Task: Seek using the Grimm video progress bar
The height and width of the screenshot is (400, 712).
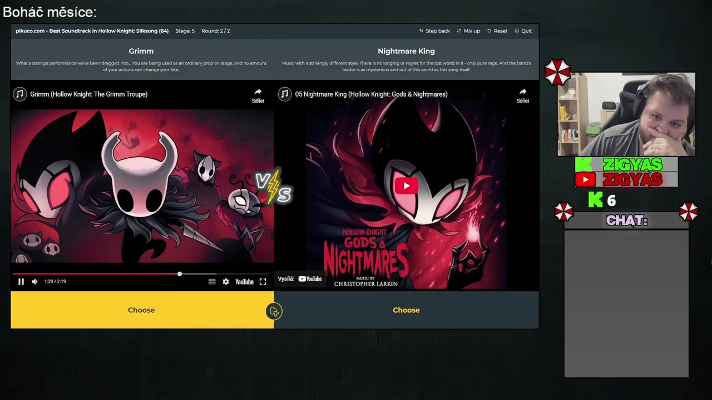Action: pyautogui.click(x=141, y=274)
